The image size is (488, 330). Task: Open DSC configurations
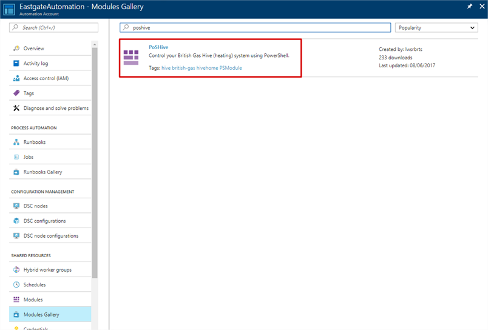pyautogui.click(x=50, y=221)
